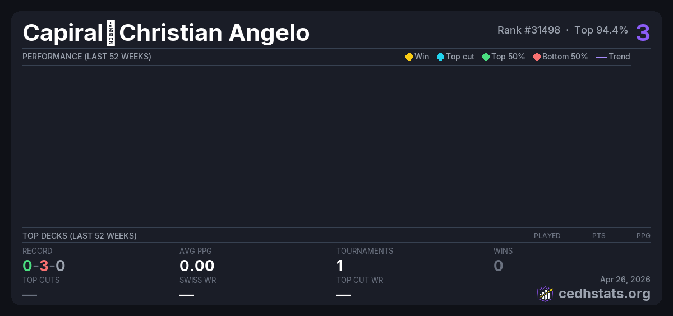Screen dimensions: 673x316
Task: Sort decks by the PLAYED column
Action: tap(547, 236)
